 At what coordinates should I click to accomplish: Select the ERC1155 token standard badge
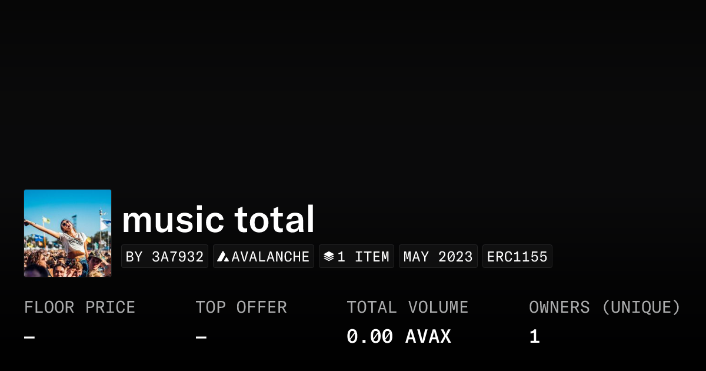coord(517,257)
